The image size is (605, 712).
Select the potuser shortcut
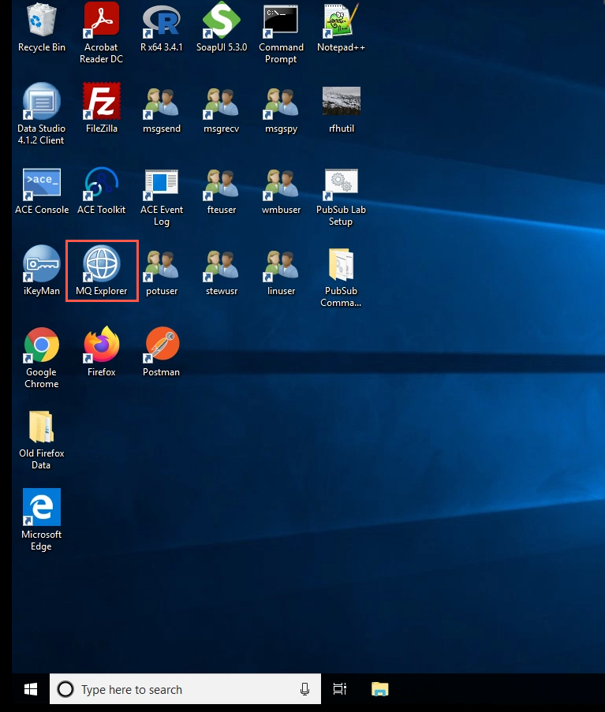pyautogui.click(x=161, y=273)
